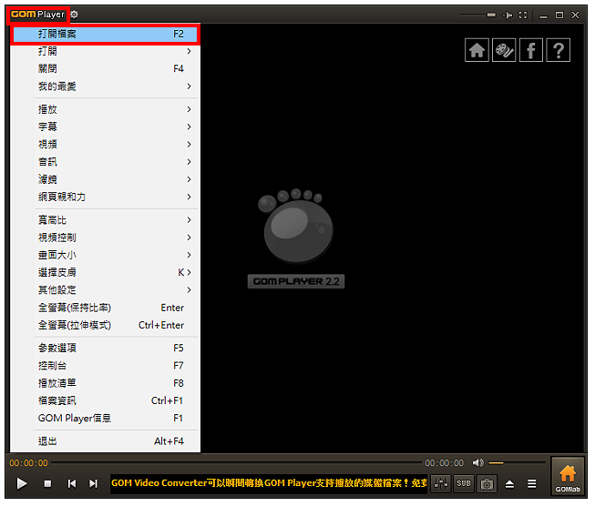595x506 pixels.
Task: Click the fullscreen icon in the title bar
Action: tap(523, 15)
